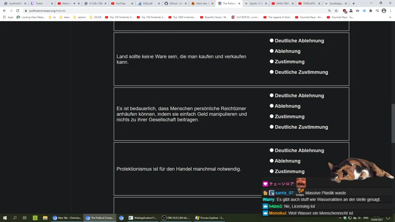Switch to the Bundestag Wikipedia tab

point(336,4)
